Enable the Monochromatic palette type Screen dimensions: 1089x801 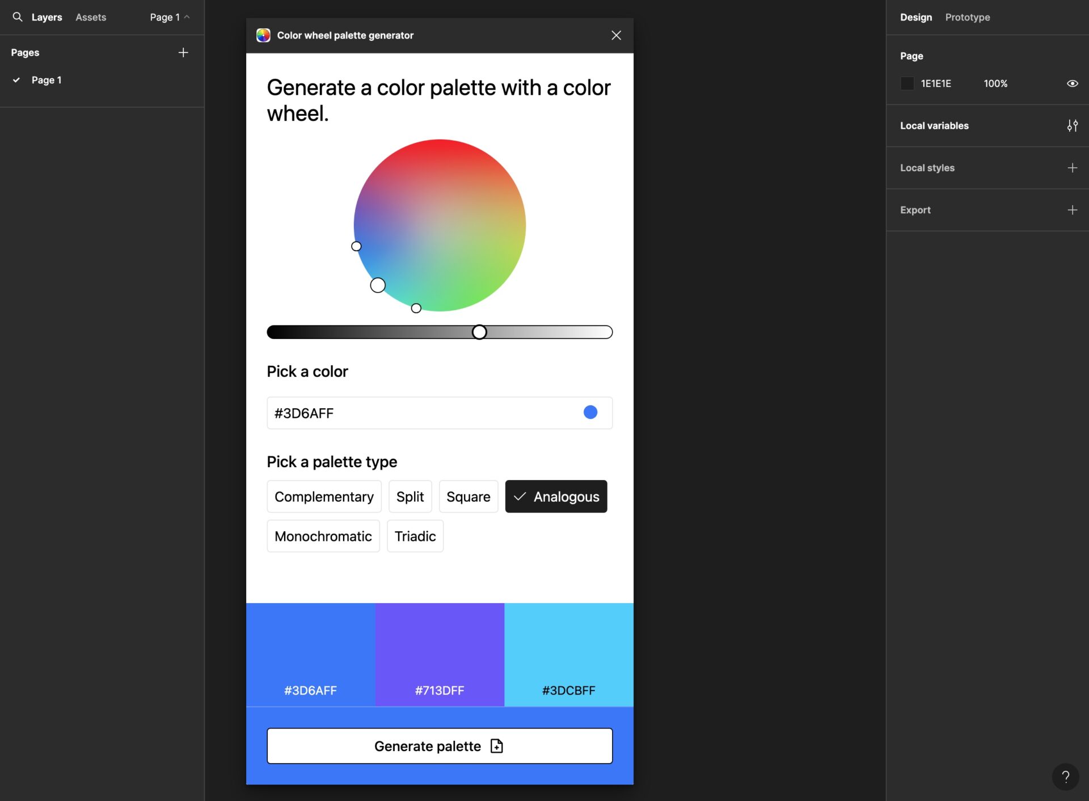pos(323,536)
